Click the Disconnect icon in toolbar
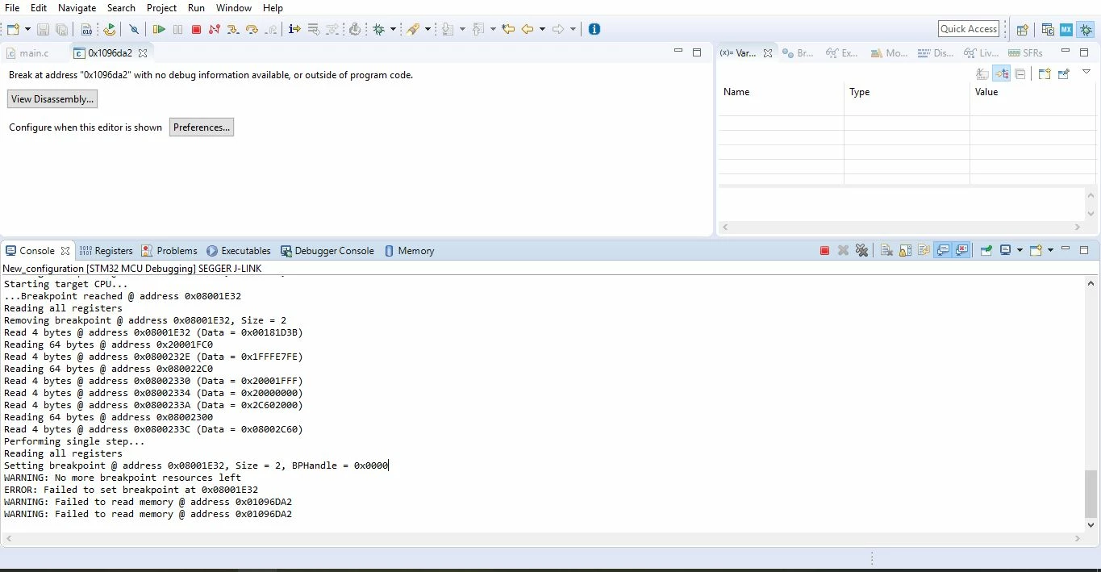 [x=214, y=29]
